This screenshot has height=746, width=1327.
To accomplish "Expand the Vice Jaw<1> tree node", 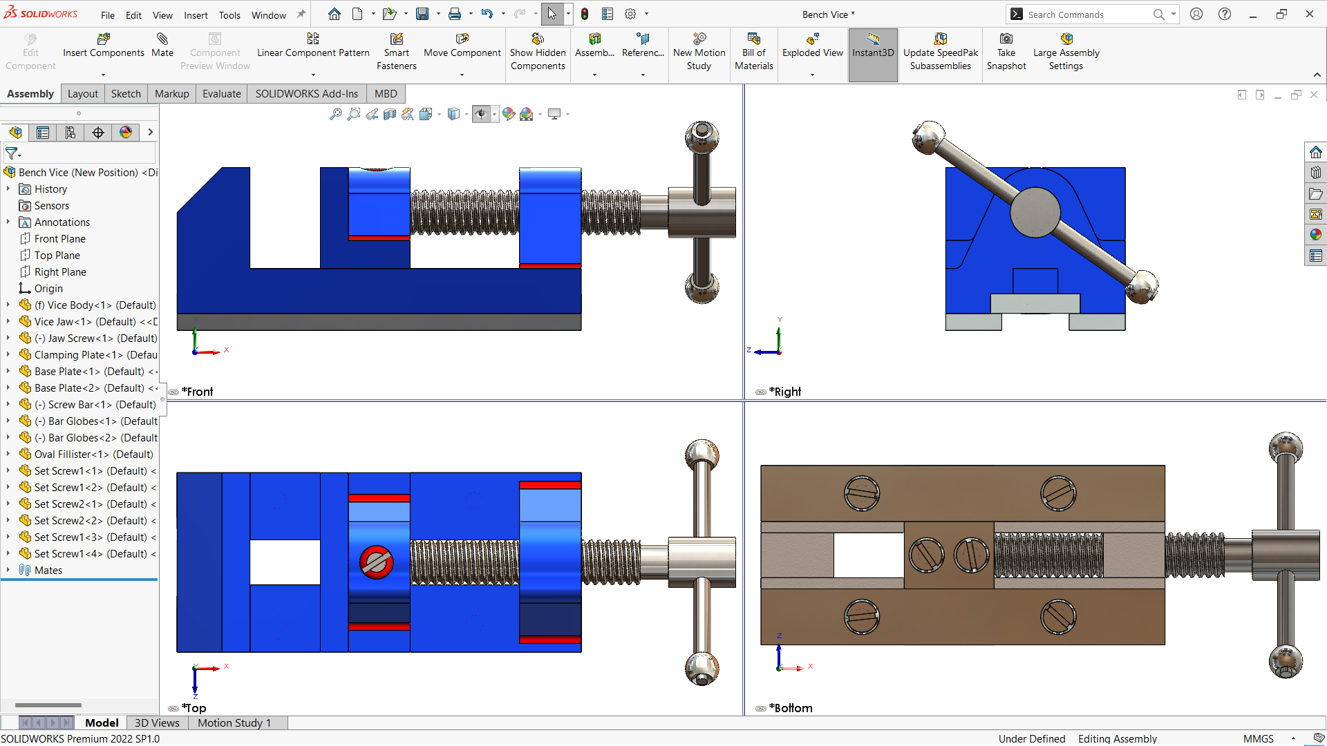I will 8,322.
